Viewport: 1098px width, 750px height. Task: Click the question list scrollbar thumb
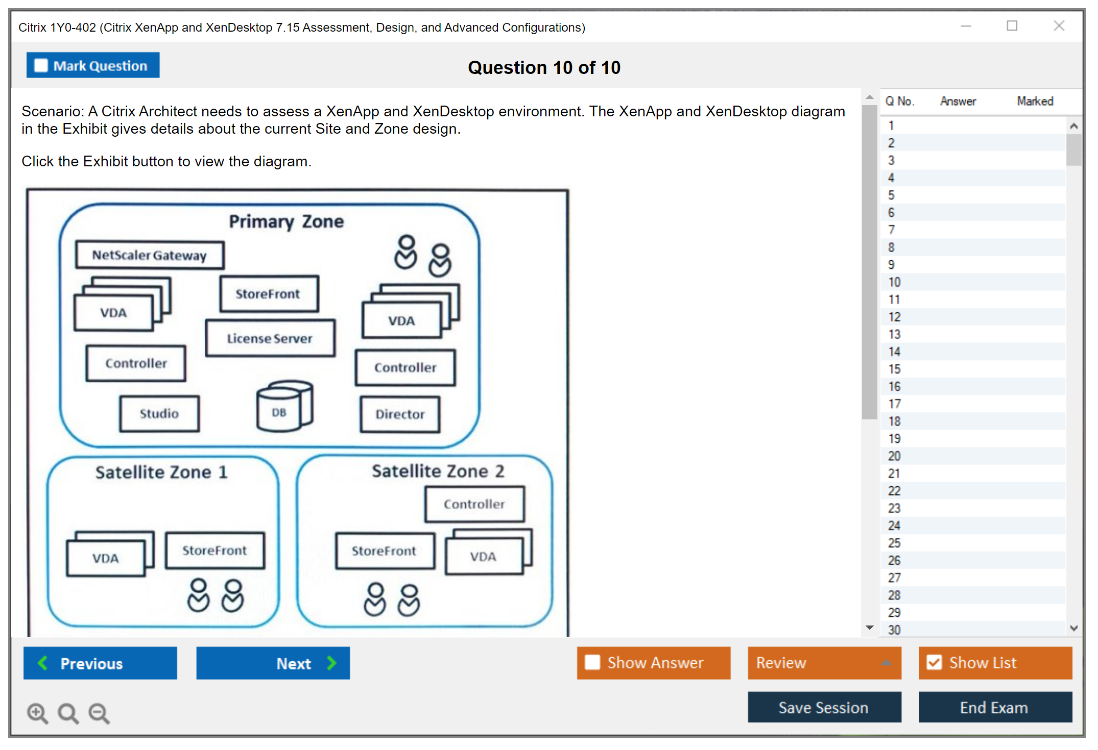click(1073, 149)
